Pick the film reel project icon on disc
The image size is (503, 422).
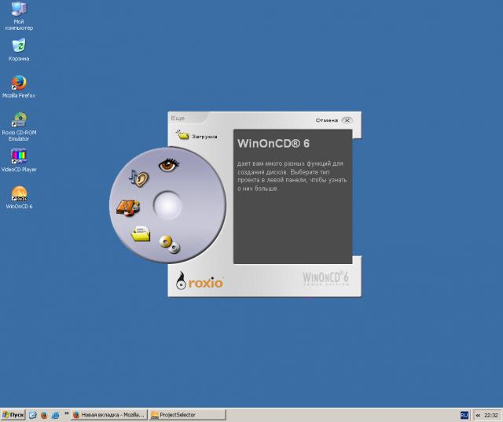tap(127, 207)
